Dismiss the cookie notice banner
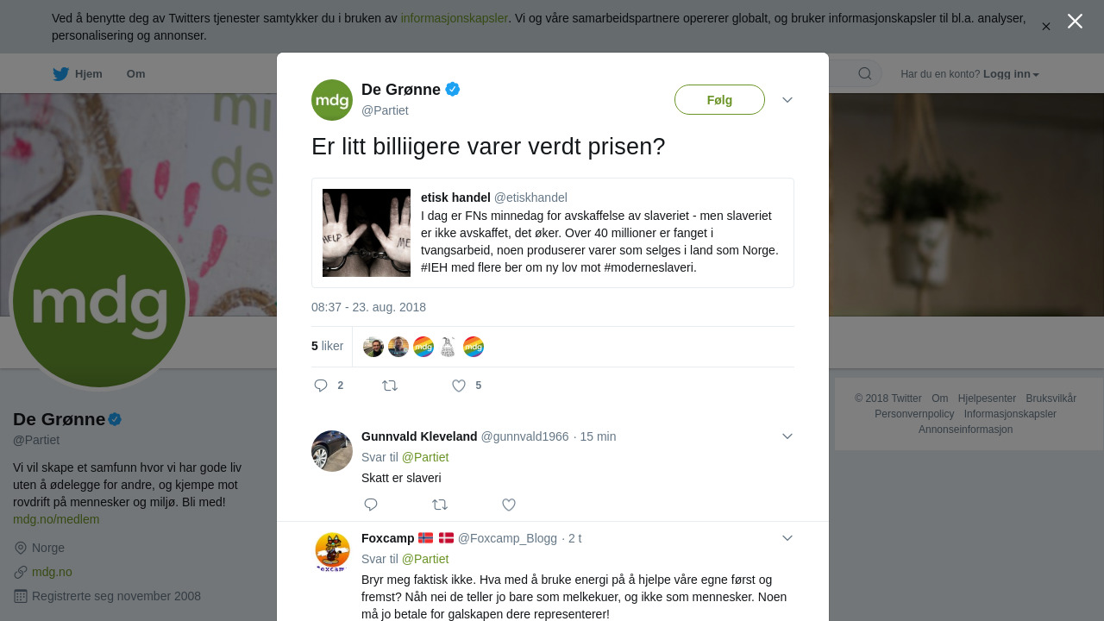 pyautogui.click(x=1046, y=27)
